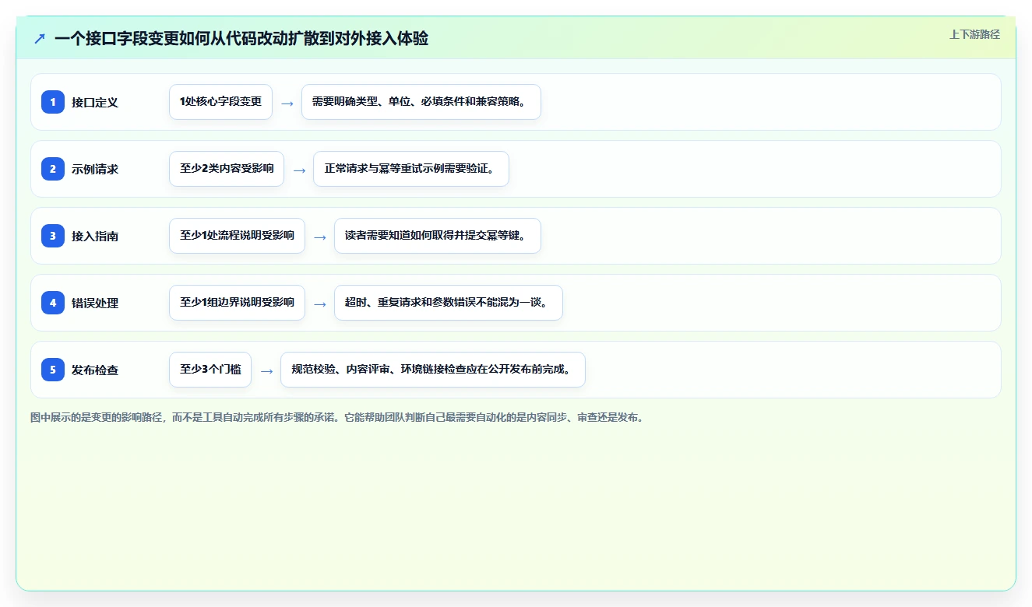Click the arrow after 1处核心字段变更
This screenshot has height=607, width=1032.
coord(287,103)
